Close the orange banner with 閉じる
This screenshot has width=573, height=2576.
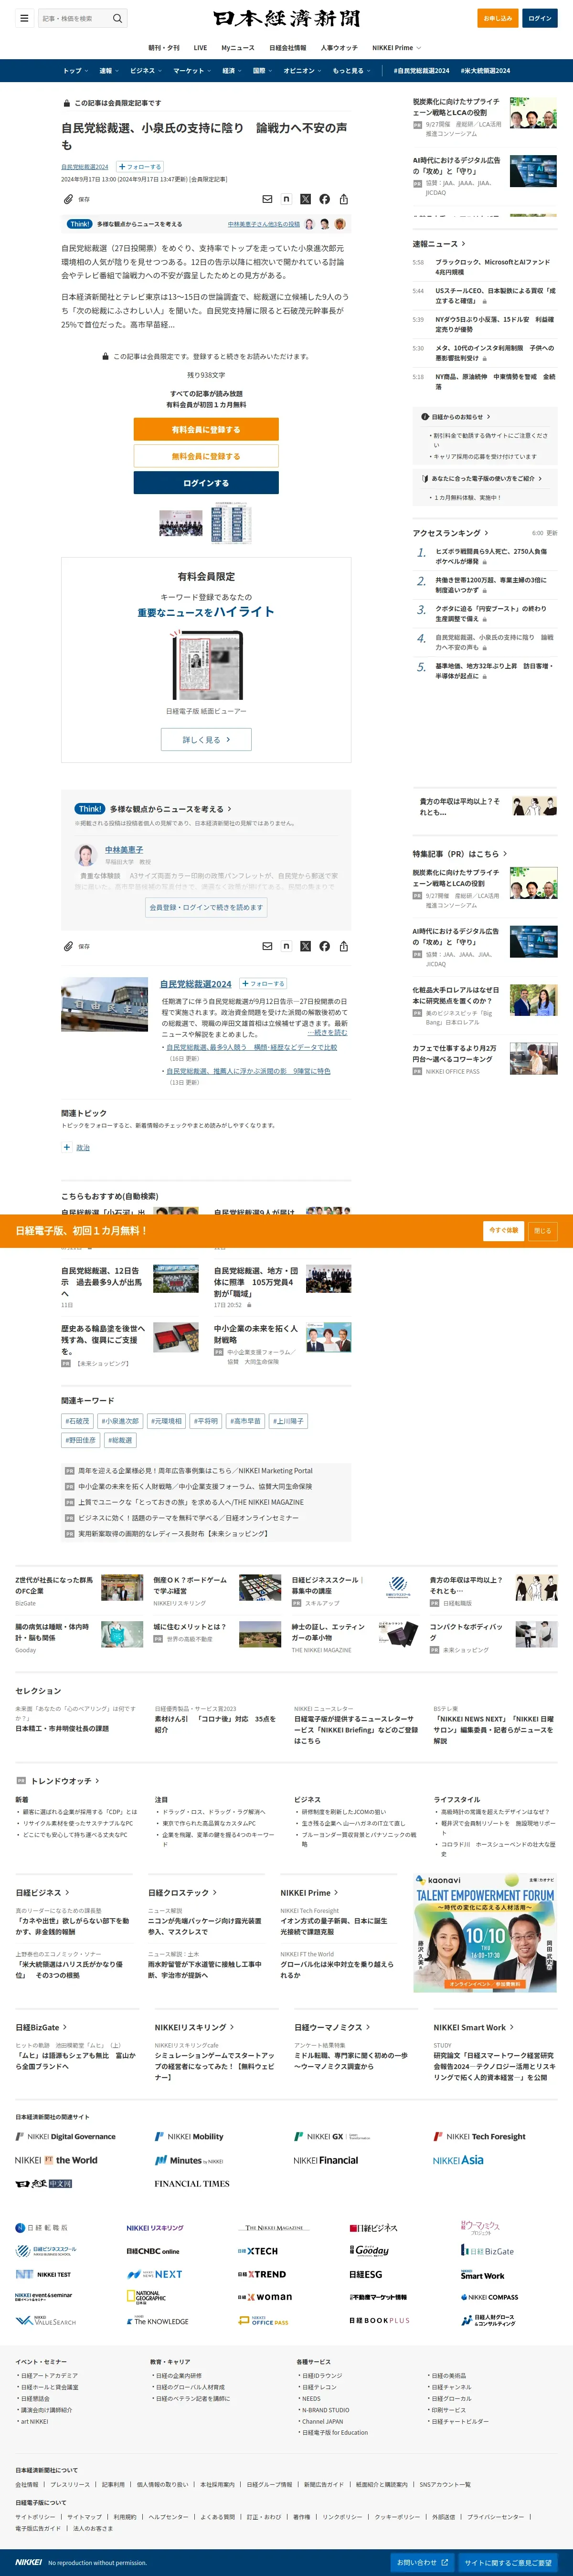(x=542, y=1230)
